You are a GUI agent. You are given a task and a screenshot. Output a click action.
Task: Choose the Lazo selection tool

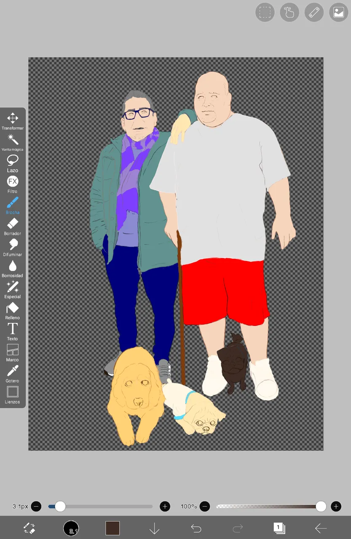[13, 163]
